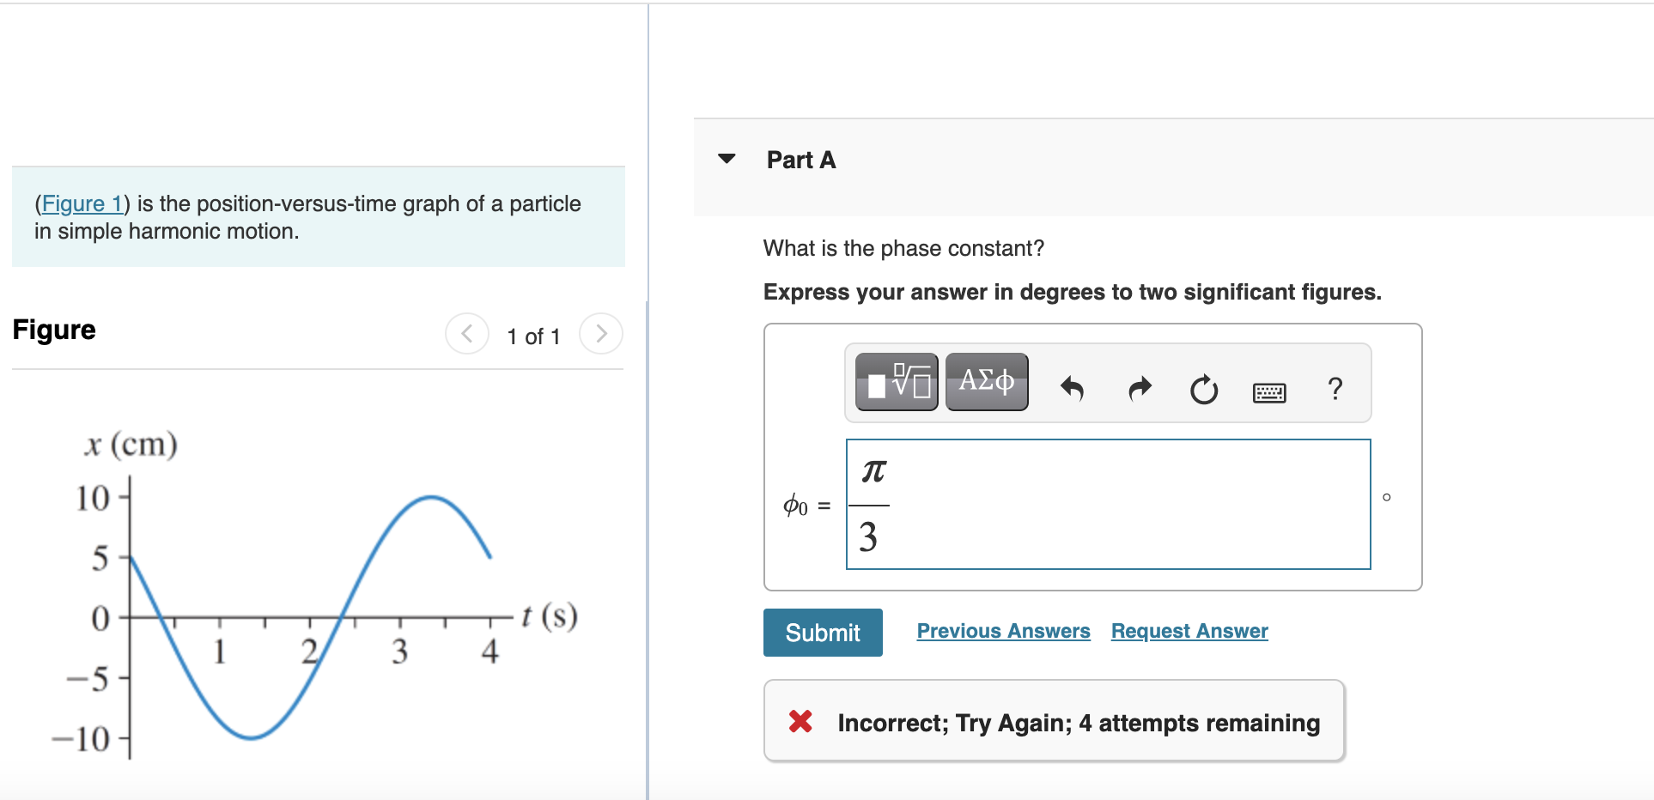Click the red X incorrect indicator

tap(800, 722)
